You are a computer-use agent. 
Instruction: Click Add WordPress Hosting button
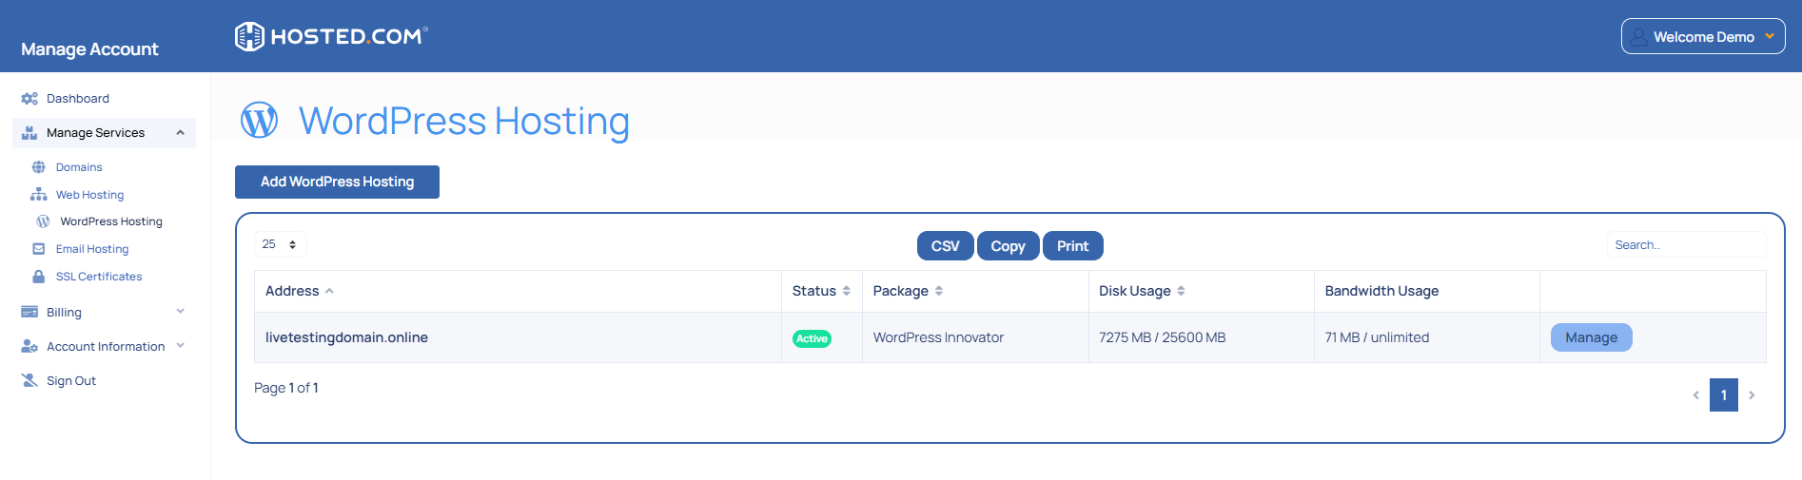(337, 182)
